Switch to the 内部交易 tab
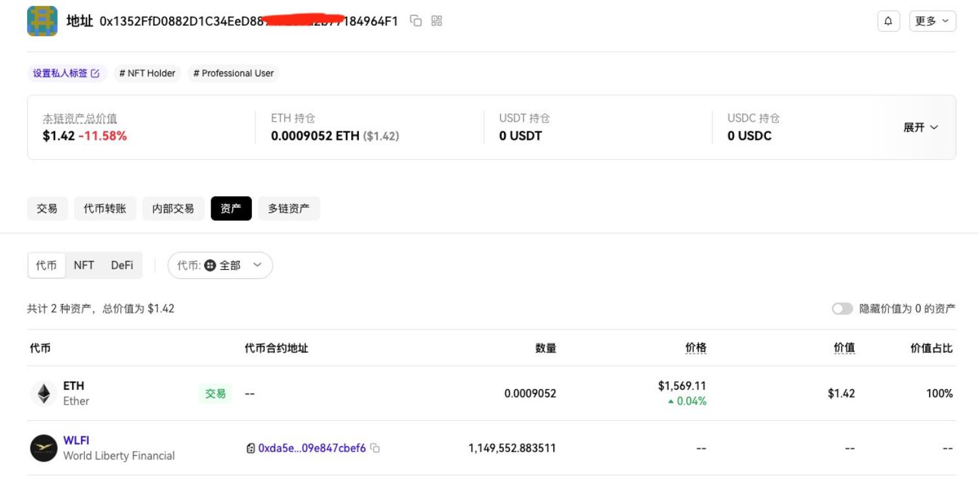979x490 pixels. point(173,208)
